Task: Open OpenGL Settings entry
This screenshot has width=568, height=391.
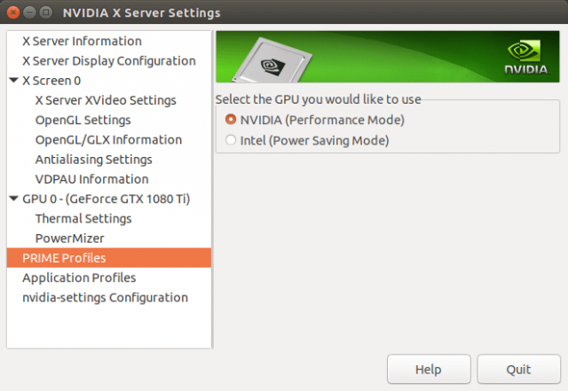Action: 83,120
